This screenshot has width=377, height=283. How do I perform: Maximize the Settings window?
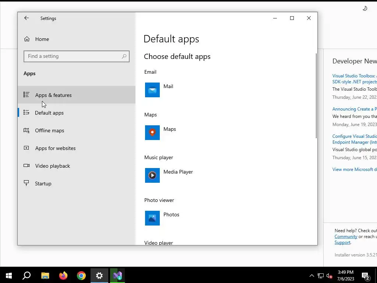[x=292, y=18]
